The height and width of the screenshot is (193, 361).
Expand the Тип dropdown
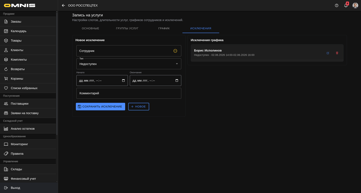129,64
